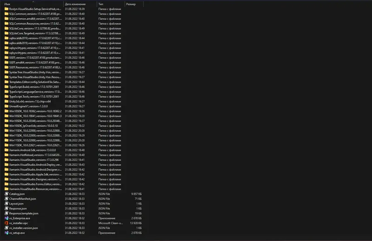
Task: Click the Приложение type of vs_setup.exe
Action: (x=107, y=233)
